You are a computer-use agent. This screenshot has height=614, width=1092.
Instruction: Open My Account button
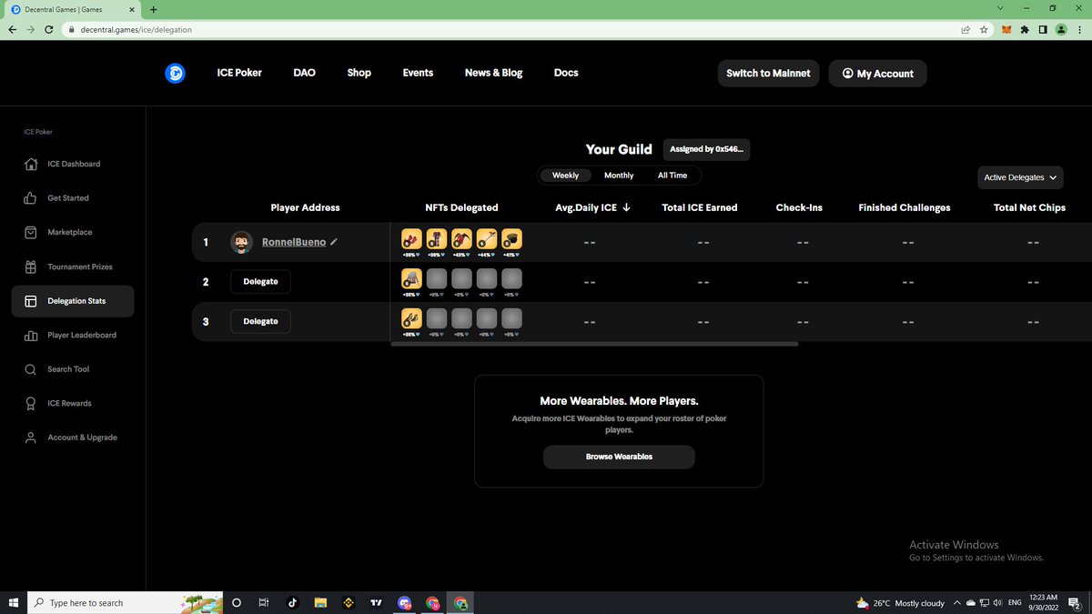tap(877, 73)
